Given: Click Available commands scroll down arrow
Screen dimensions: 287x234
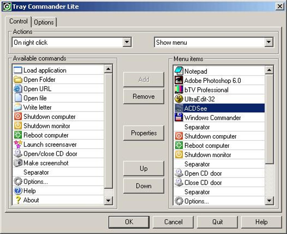Looking at the screenshot, I should 108,201.
